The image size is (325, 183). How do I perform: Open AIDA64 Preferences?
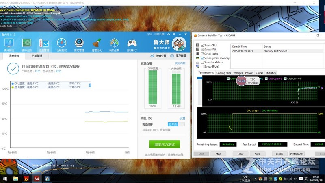[297, 154]
